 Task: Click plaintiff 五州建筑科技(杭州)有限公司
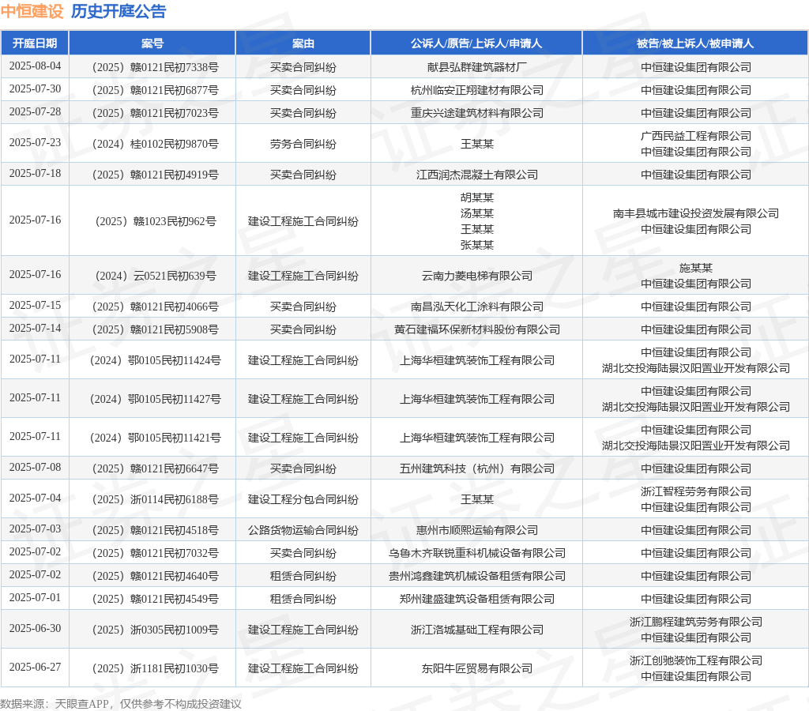pos(476,469)
